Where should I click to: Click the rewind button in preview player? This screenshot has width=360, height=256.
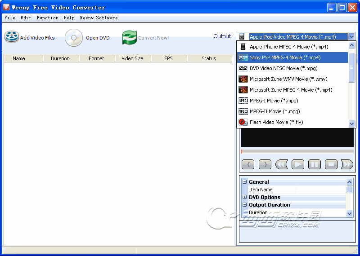[282, 164]
